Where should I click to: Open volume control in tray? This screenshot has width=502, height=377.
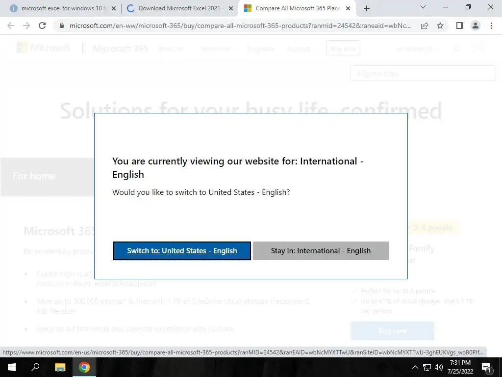point(439,367)
